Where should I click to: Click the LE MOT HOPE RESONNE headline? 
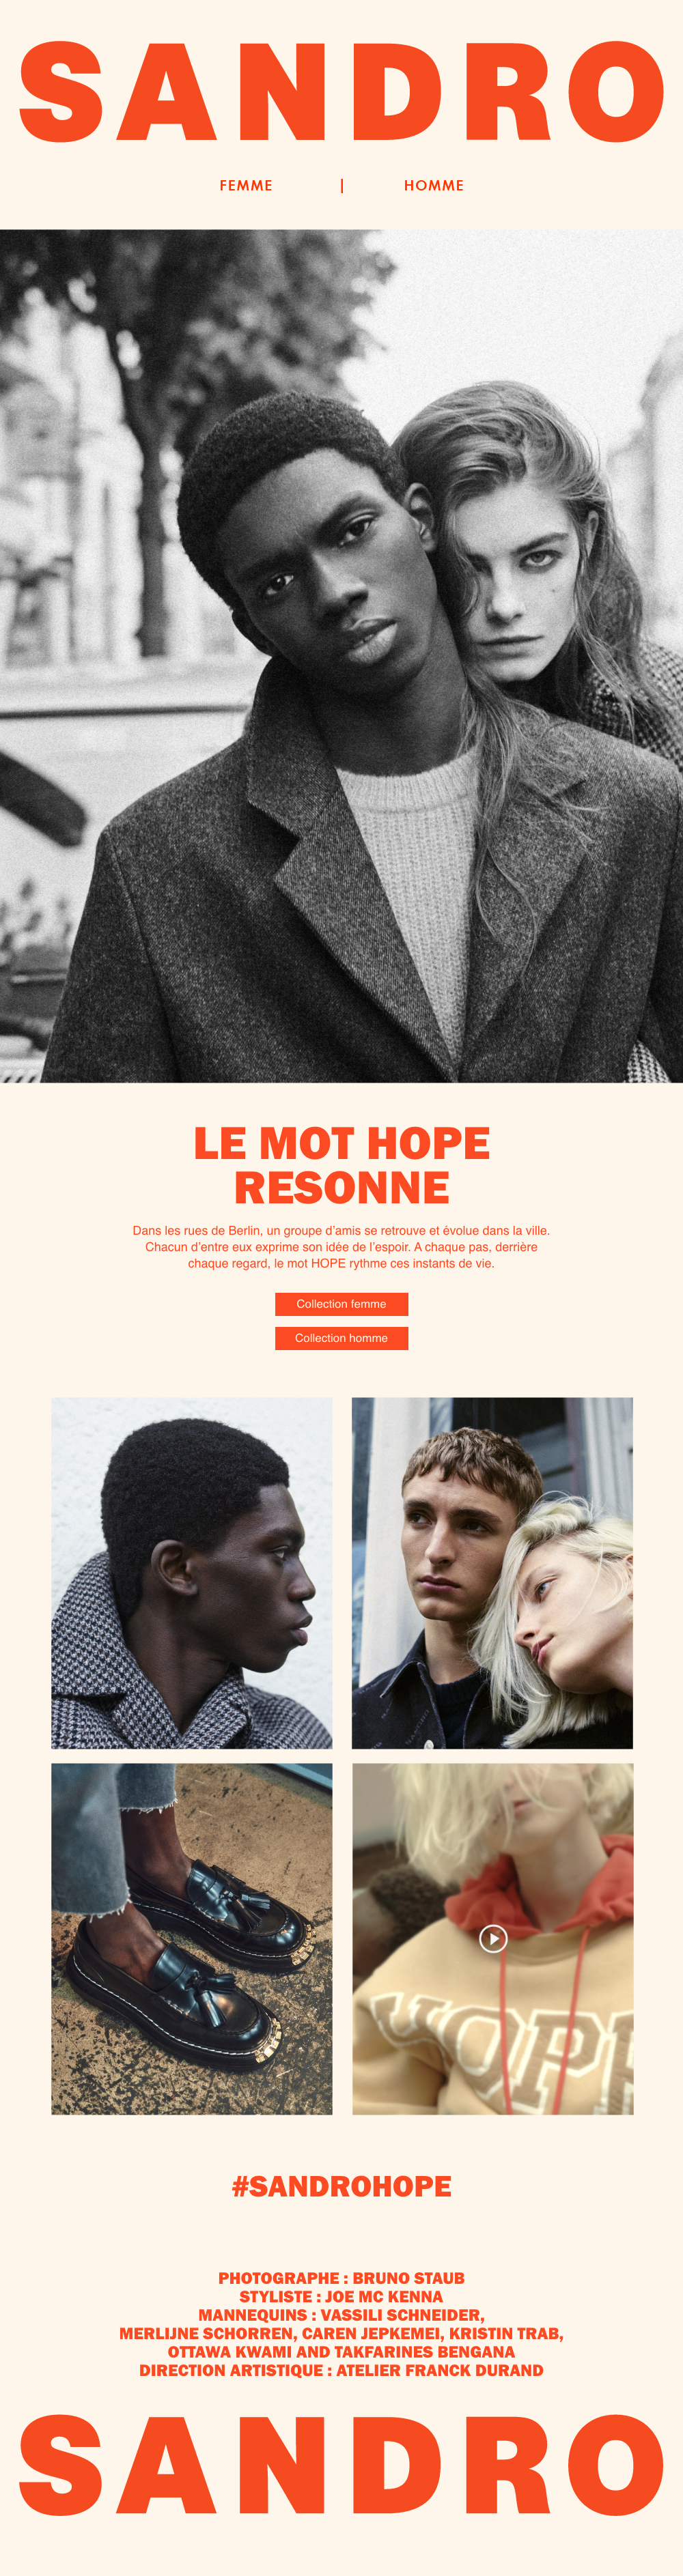coord(341,1165)
